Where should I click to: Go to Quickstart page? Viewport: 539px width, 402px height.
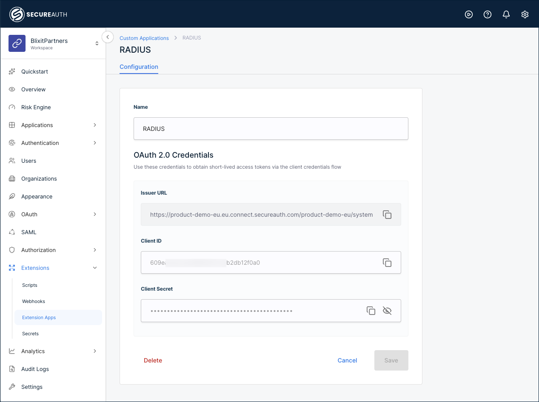pos(34,71)
